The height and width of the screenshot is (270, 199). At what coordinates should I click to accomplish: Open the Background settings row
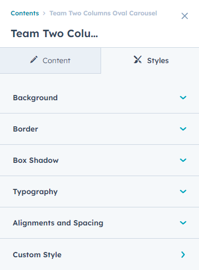[x=99, y=98]
